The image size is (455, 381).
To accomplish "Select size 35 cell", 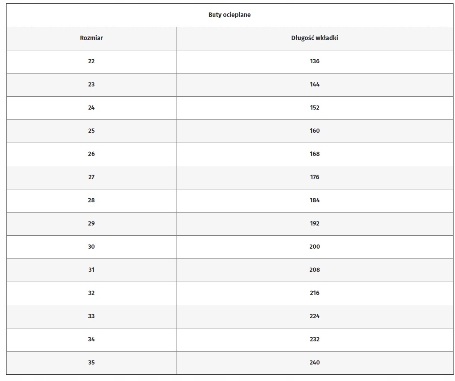I will pyautogui.click(x=91, y=362).
